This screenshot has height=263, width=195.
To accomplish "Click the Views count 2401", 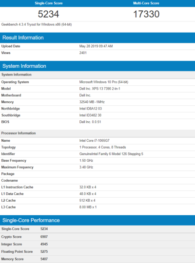I will click(x=83, y=53).
